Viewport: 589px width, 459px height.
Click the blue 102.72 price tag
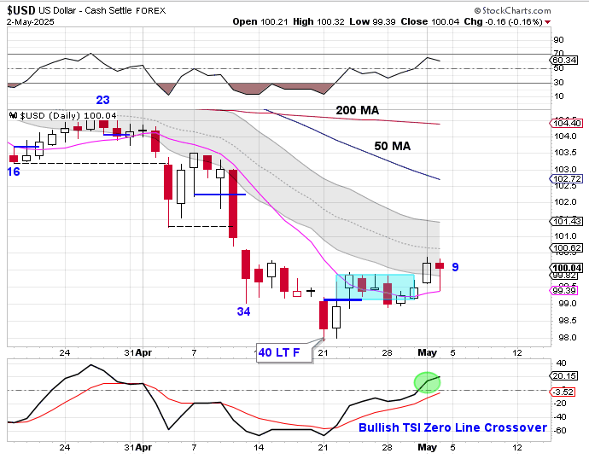(x=566, y=179)
